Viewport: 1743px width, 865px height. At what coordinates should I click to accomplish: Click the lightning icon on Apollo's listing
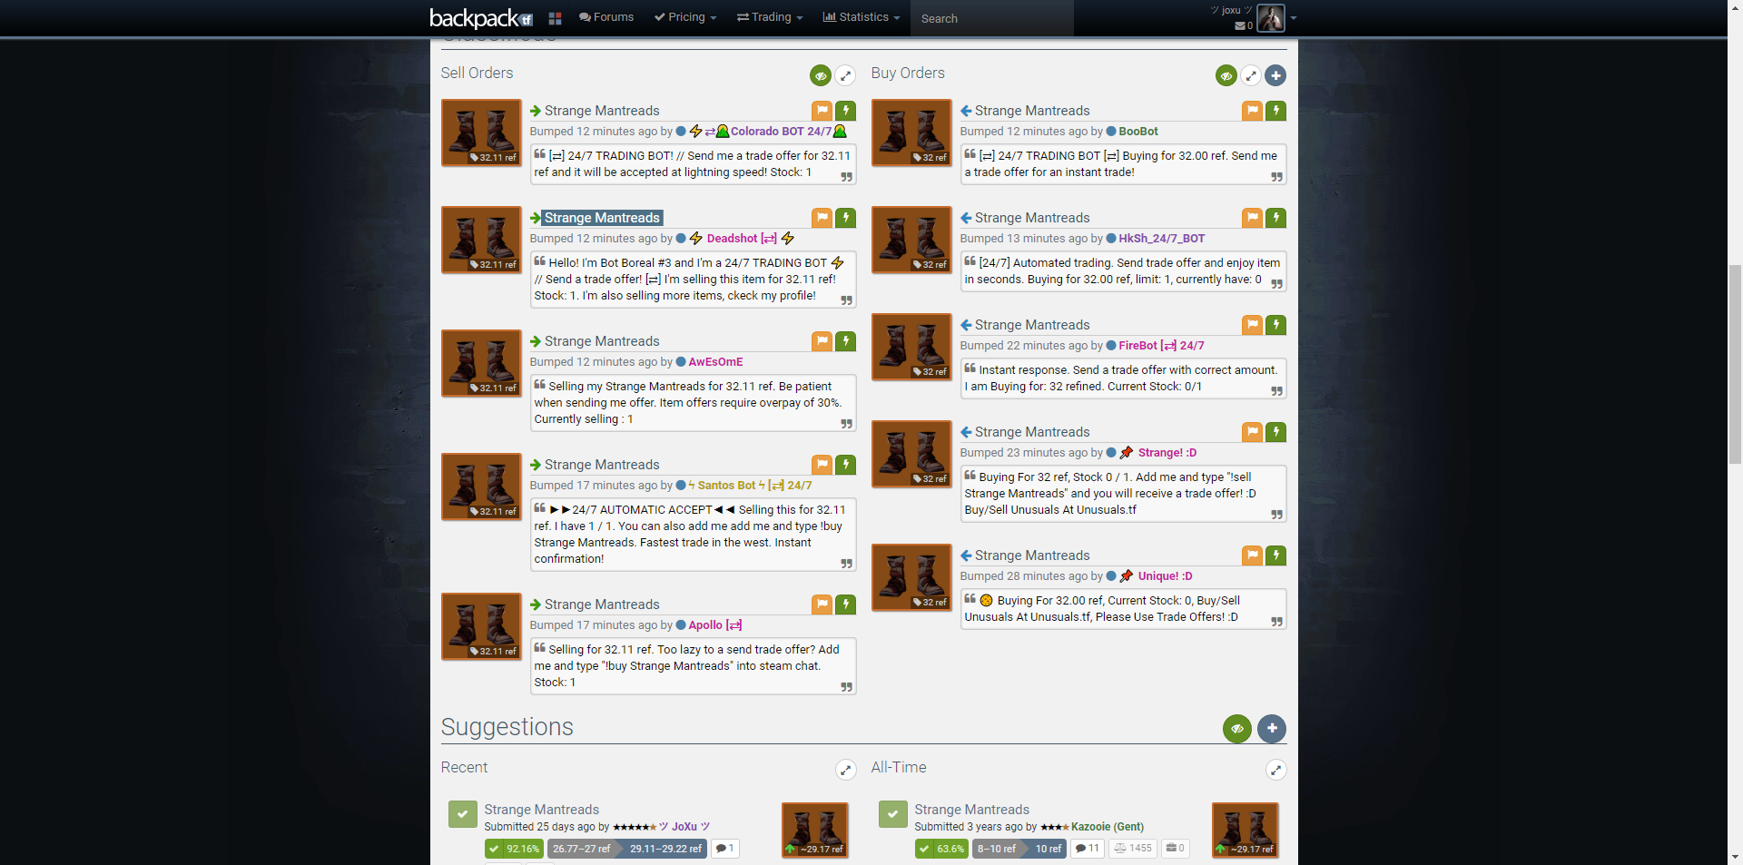pyautogui.click(x=845, y=605)
